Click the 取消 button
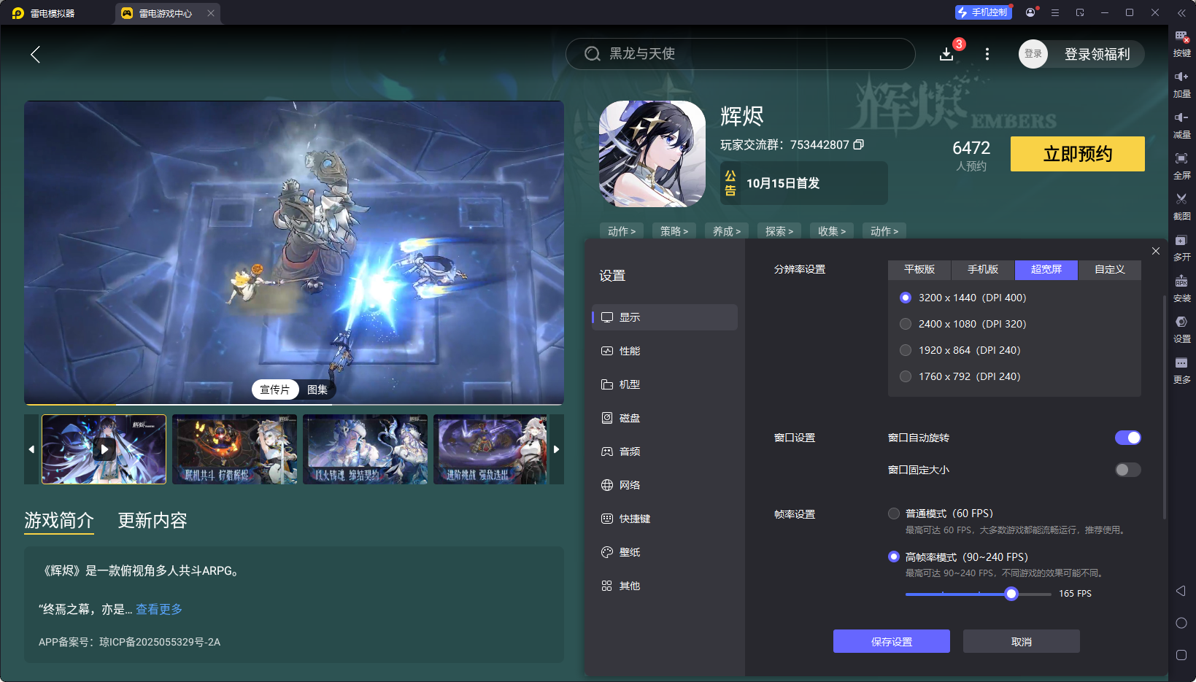The height and width of the screenshot is (682, 1196). [x=1022, y=641]
